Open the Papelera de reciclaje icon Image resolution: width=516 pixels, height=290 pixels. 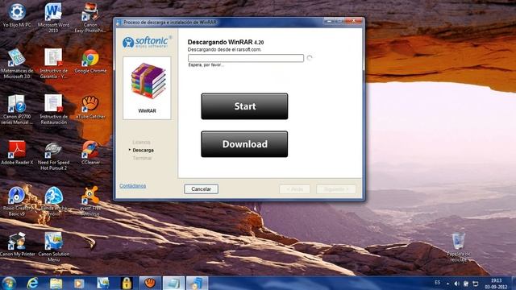click(x=459, y=246)
